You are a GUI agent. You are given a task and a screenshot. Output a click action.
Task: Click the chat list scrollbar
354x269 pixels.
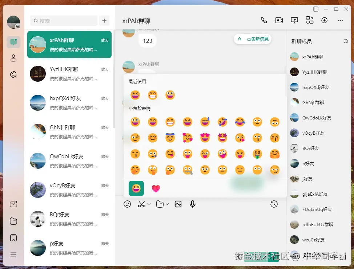click(114, 79)
